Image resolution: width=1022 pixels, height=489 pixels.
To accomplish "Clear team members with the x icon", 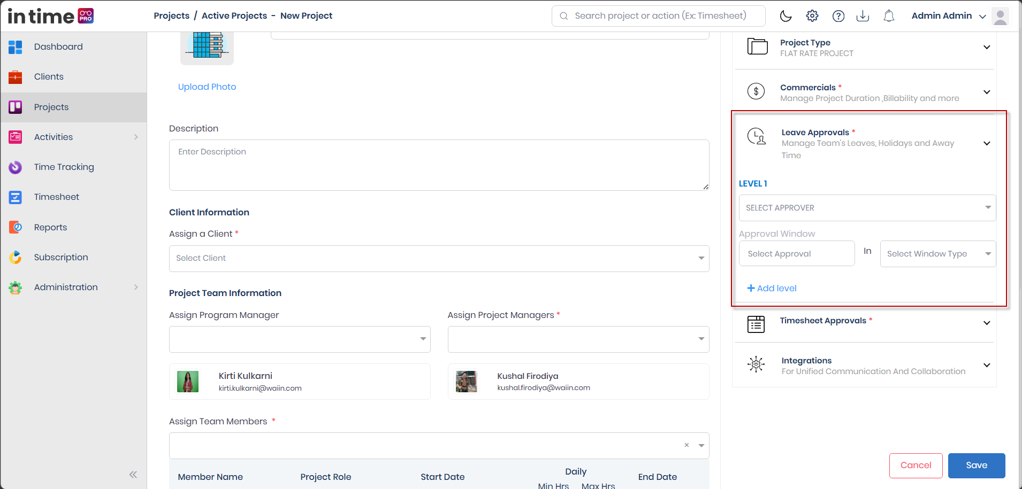I will [x=687, y=445].
